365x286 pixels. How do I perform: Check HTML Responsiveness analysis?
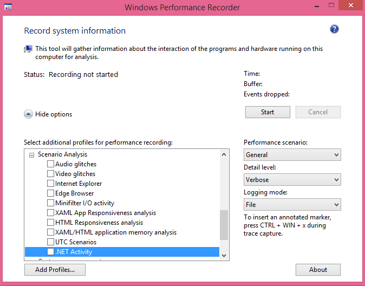point(50,223)
